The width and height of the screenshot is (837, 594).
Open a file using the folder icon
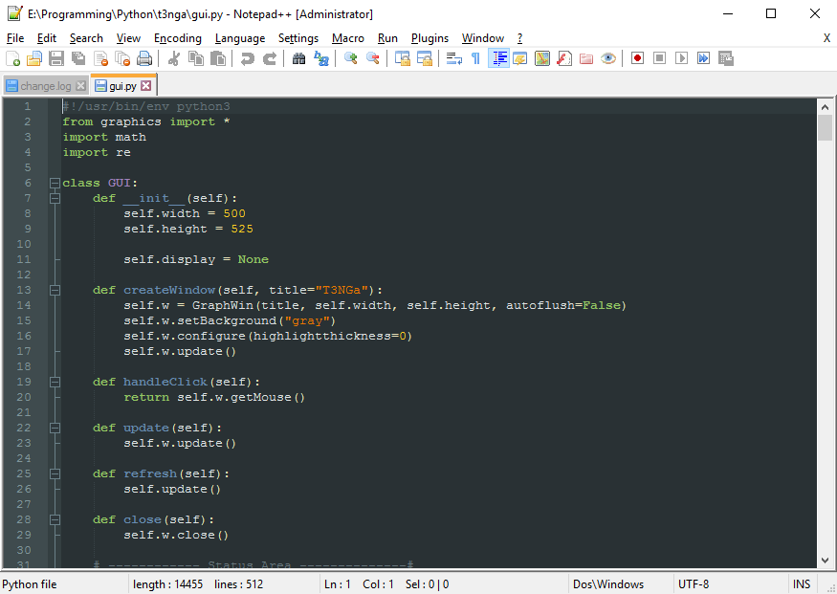tap(34, 58)
